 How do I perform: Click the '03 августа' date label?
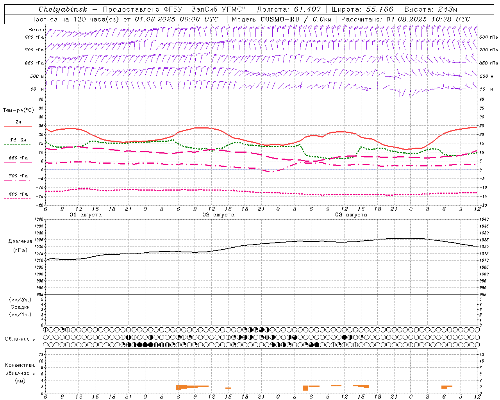coord(351,215)
